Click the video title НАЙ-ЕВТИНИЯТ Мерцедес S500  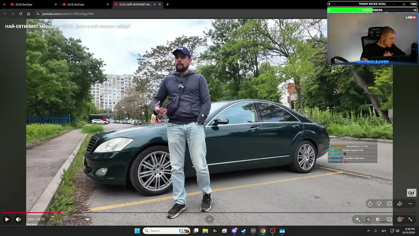(x=68, y=27)
